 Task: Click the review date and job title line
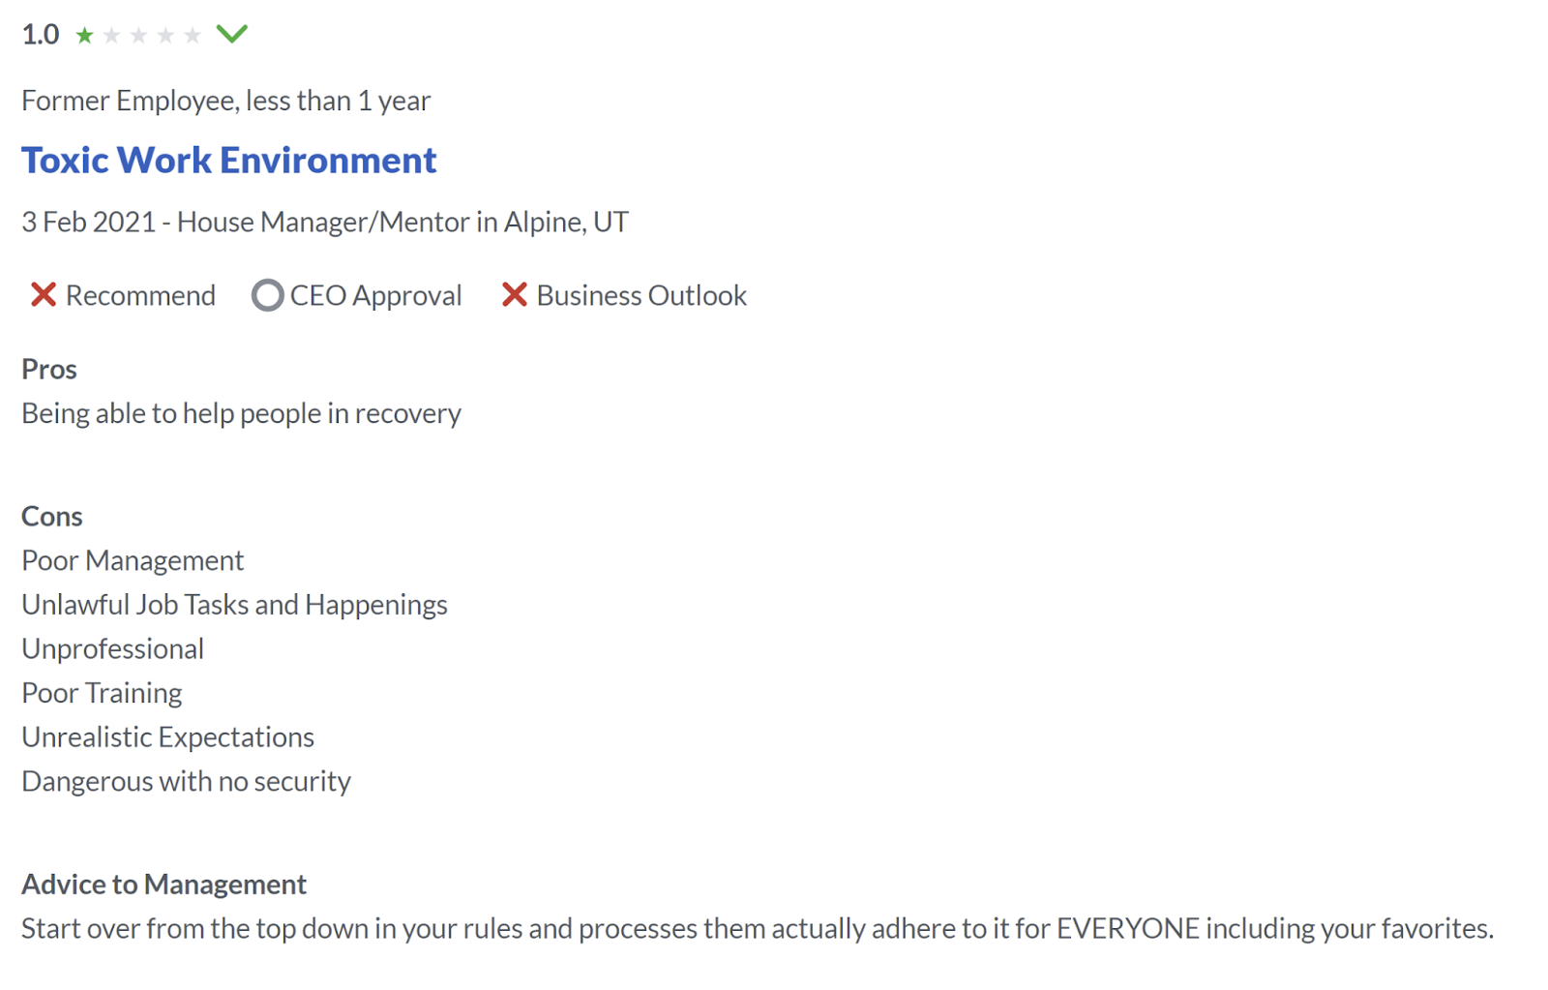325,223
